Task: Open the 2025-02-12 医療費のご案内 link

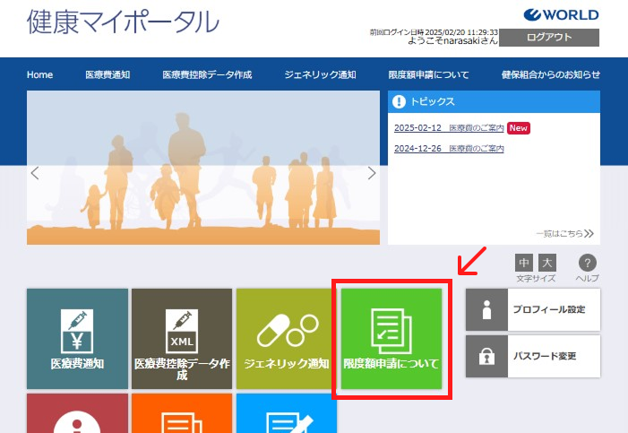Action: [x=448, y=128]
